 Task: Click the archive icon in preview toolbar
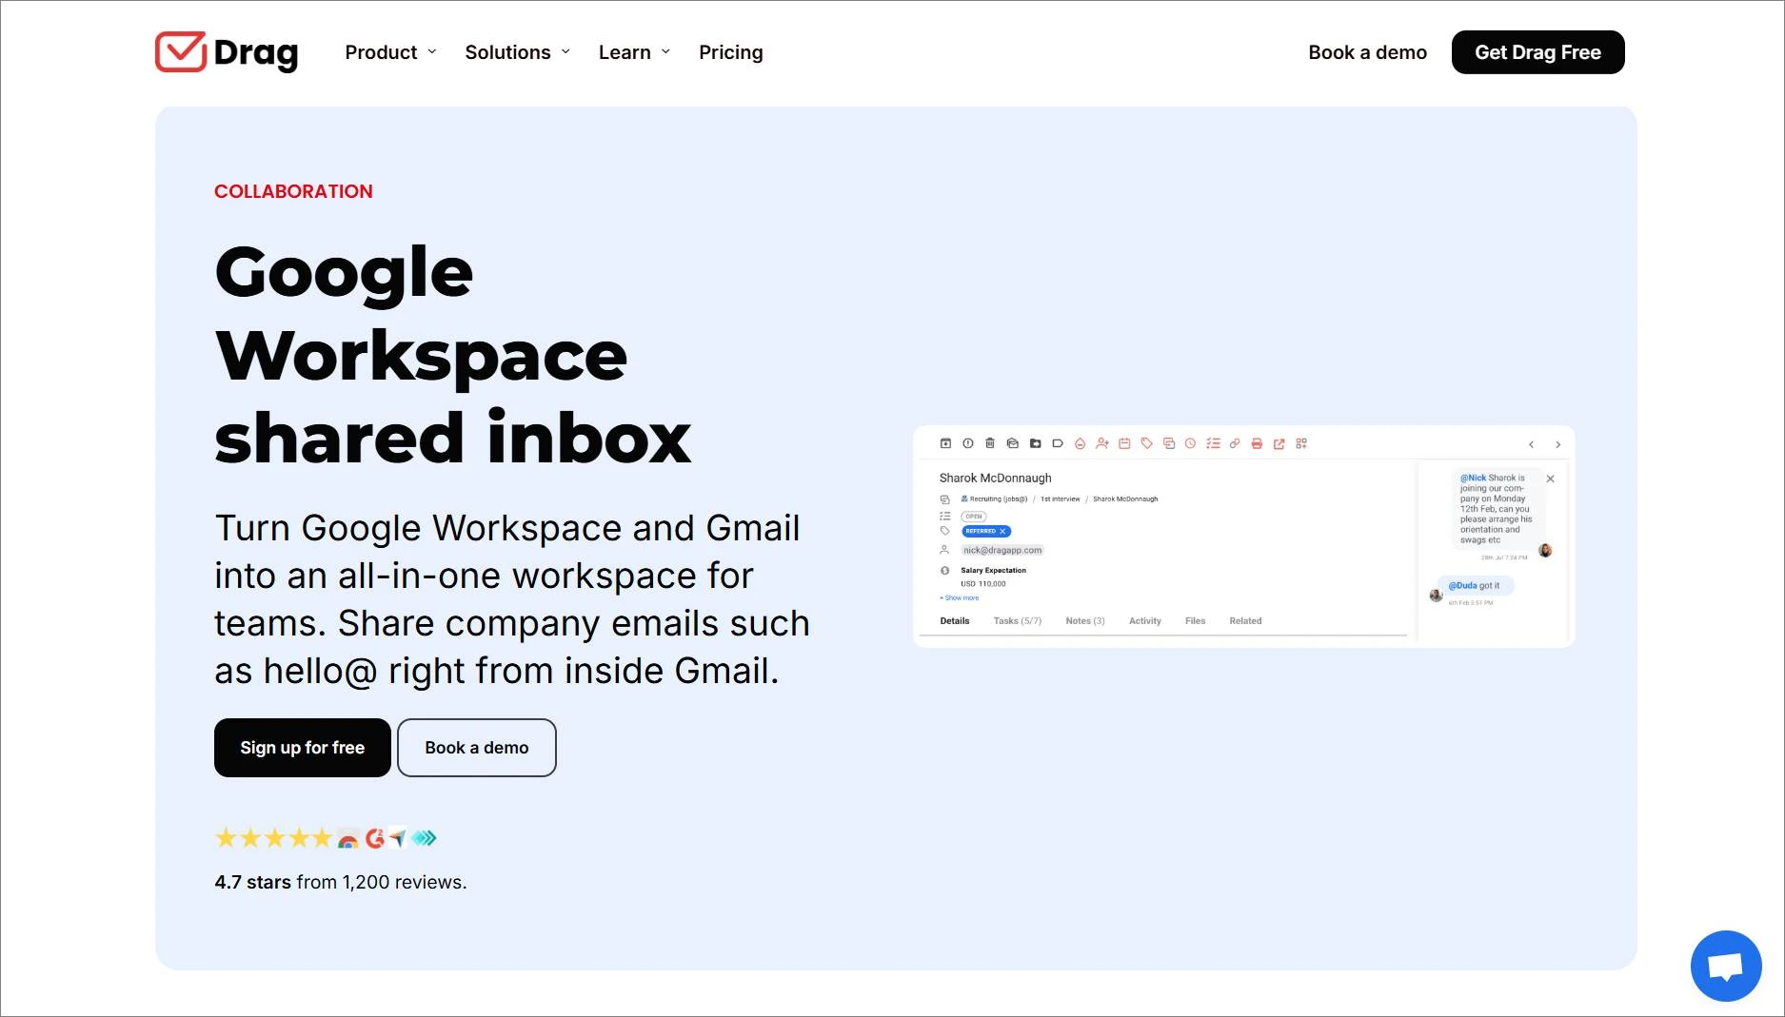(x=945, y=443)
